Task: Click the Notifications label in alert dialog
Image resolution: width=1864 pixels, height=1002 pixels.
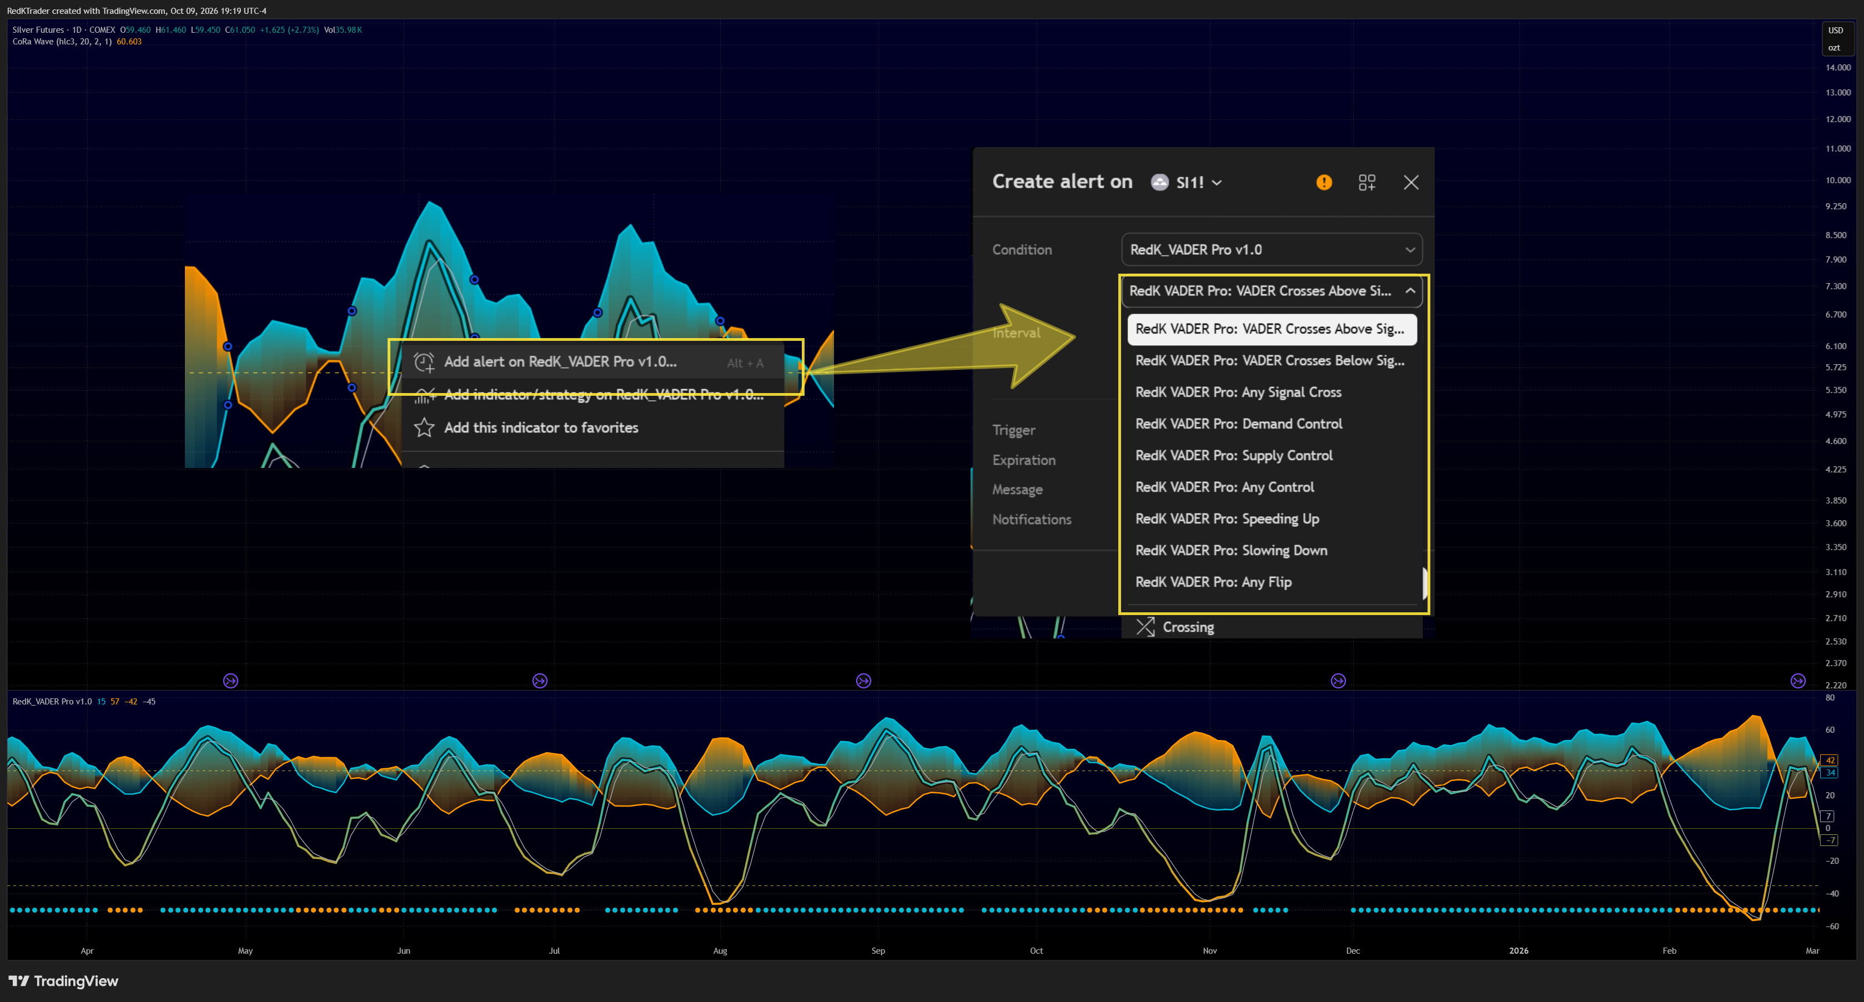Action: coord(1032,520)
